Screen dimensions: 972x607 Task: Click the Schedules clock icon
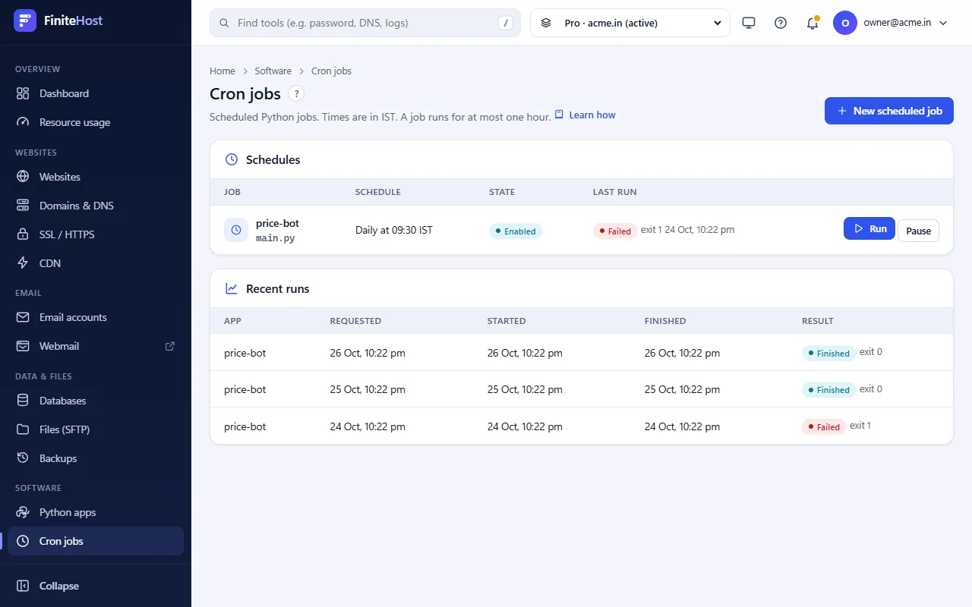point(232,159)
